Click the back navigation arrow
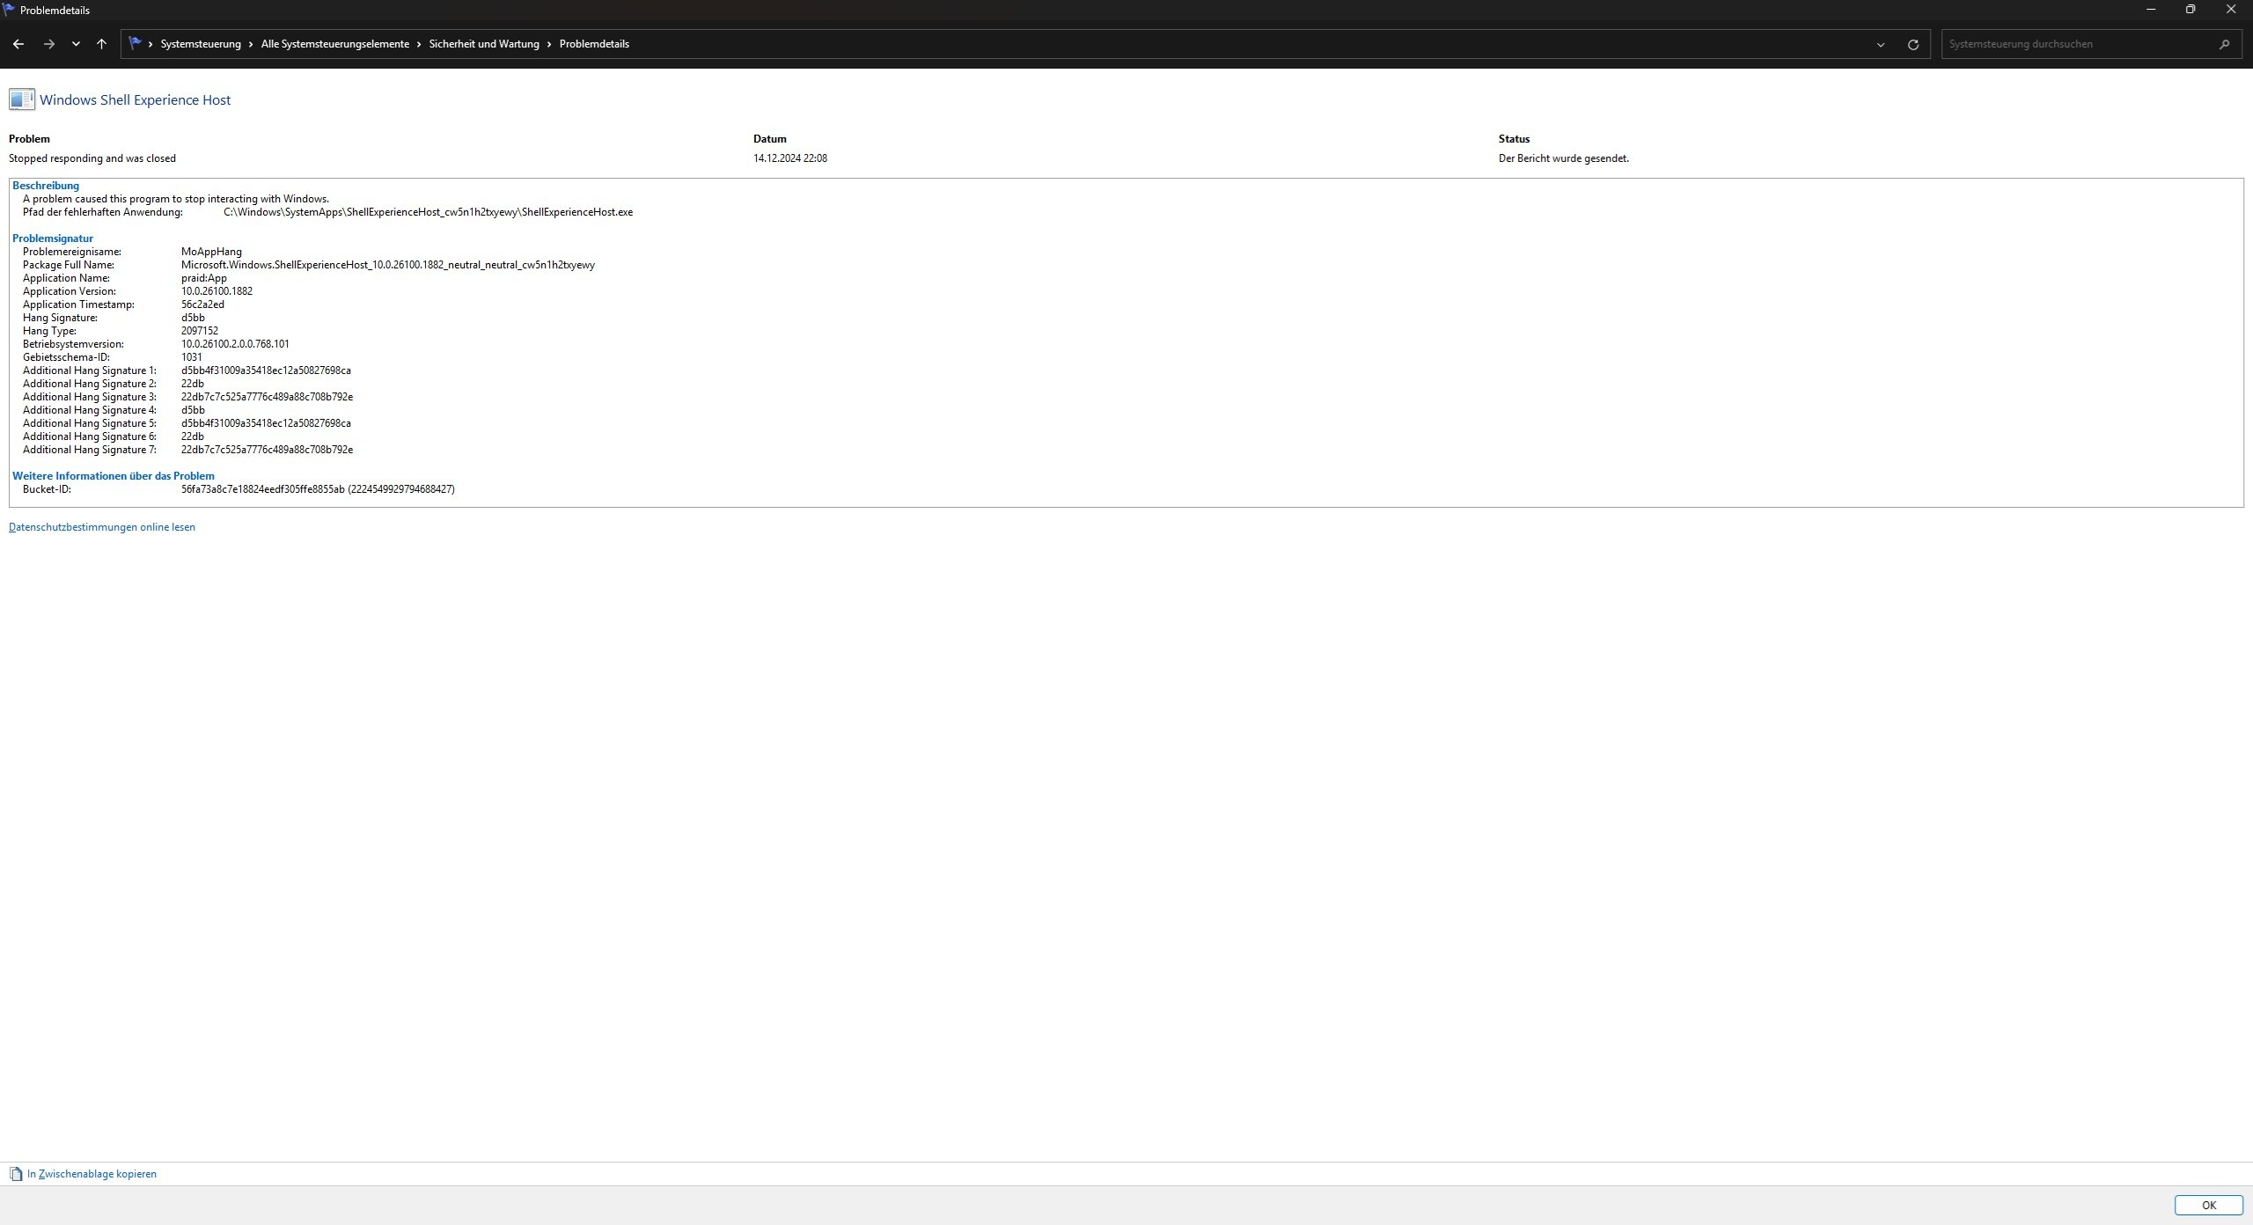This screenshot has height=1225, width=2253. (x=18, y=44)
